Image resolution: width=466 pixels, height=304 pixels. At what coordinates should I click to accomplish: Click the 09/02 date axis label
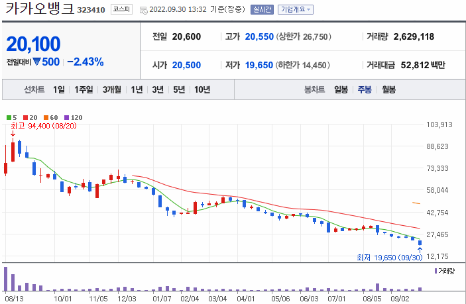tap(400, 298)
